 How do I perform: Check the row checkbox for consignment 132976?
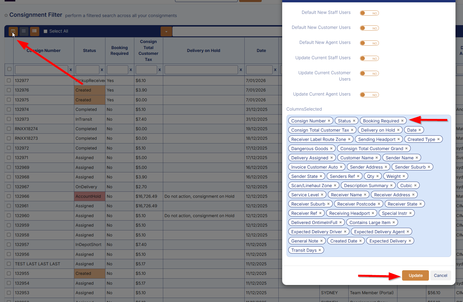tap(9, 90)
